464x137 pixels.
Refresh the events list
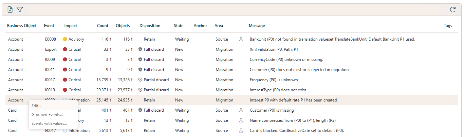point(452,10)
